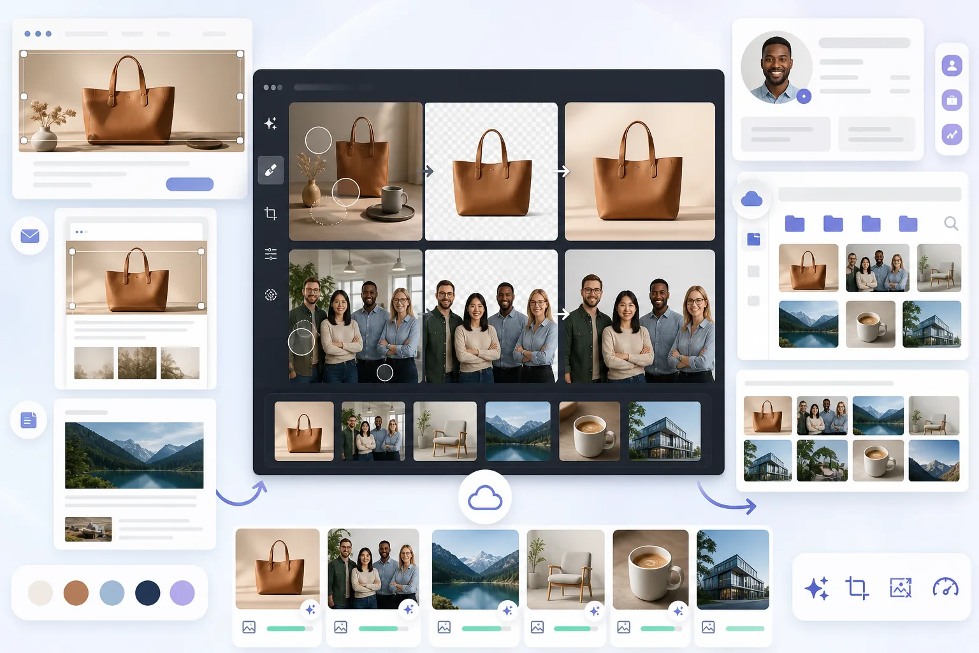Screen dimensions: 979x653
Task: Click the image icon under the bottom building card
Action: pyautogui.click(x=708, y=627)
